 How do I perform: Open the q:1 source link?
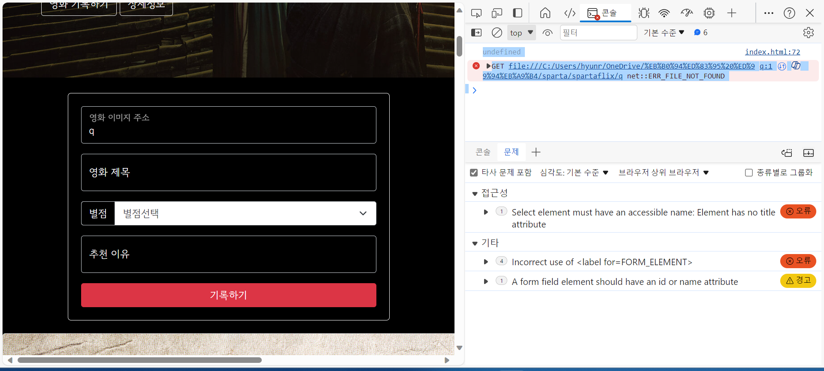[766, 66]
